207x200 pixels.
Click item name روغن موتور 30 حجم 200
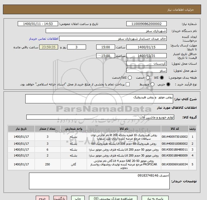[124, 155]
